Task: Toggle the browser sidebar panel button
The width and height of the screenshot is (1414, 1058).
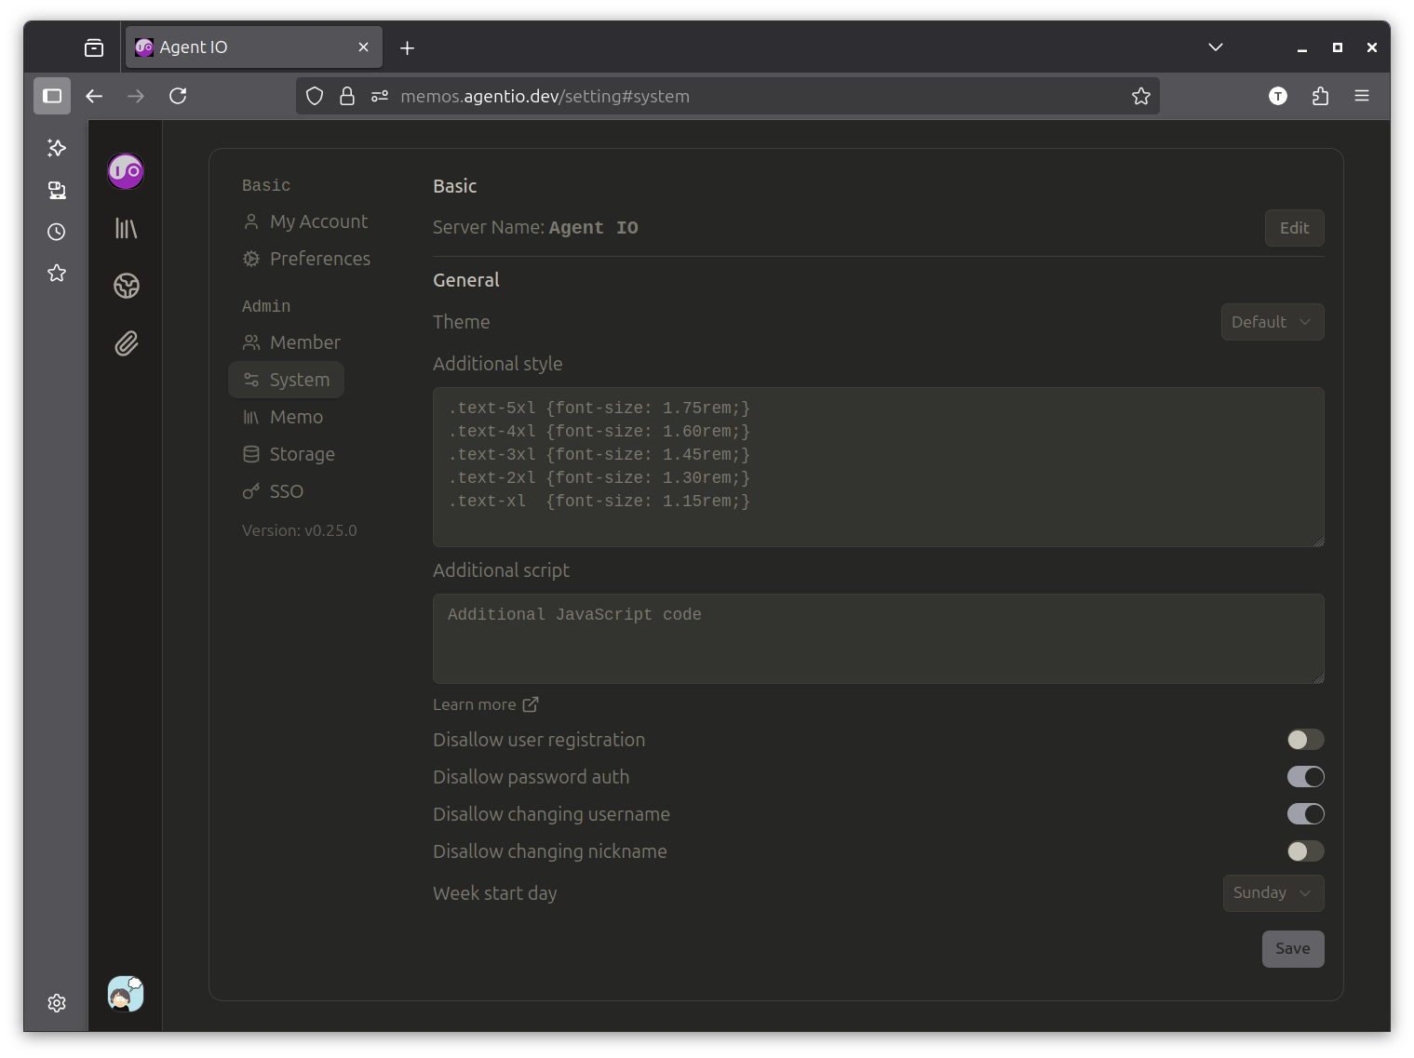Action: tap(52, 96)
